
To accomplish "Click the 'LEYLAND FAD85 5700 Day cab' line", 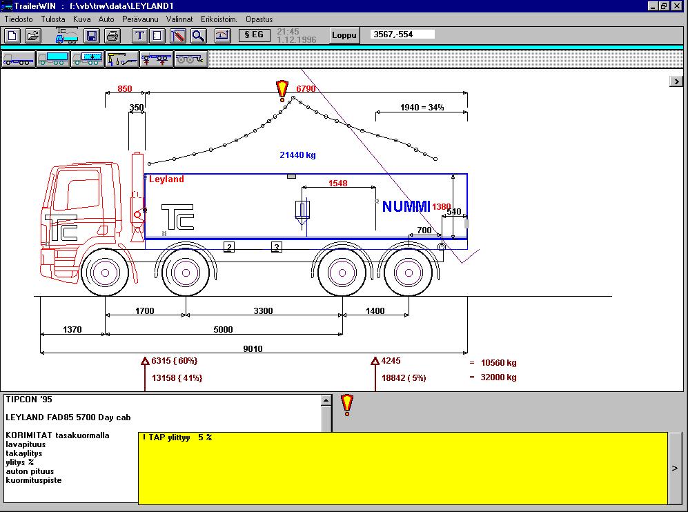I will click(x=68, y=417).
